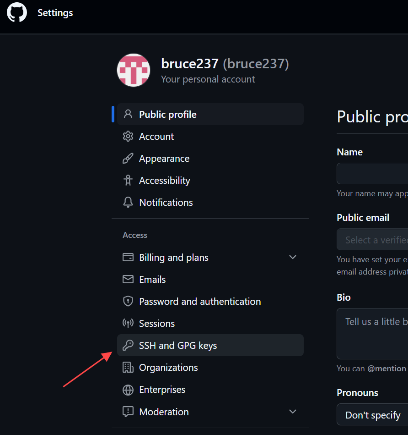Viewport: 408px width, 435px height.
Task: Click the envelope icon for Emails
Action: pos(128,279)
